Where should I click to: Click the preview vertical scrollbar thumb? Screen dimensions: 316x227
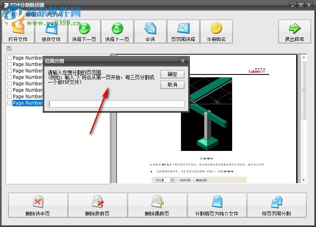pos(304,91)
